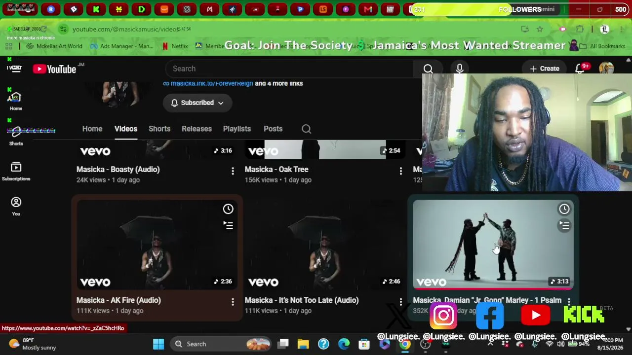The width and height of the screenshot is (632, 355).
Task: Open the Playlists tab
Action: pos(237,129)
